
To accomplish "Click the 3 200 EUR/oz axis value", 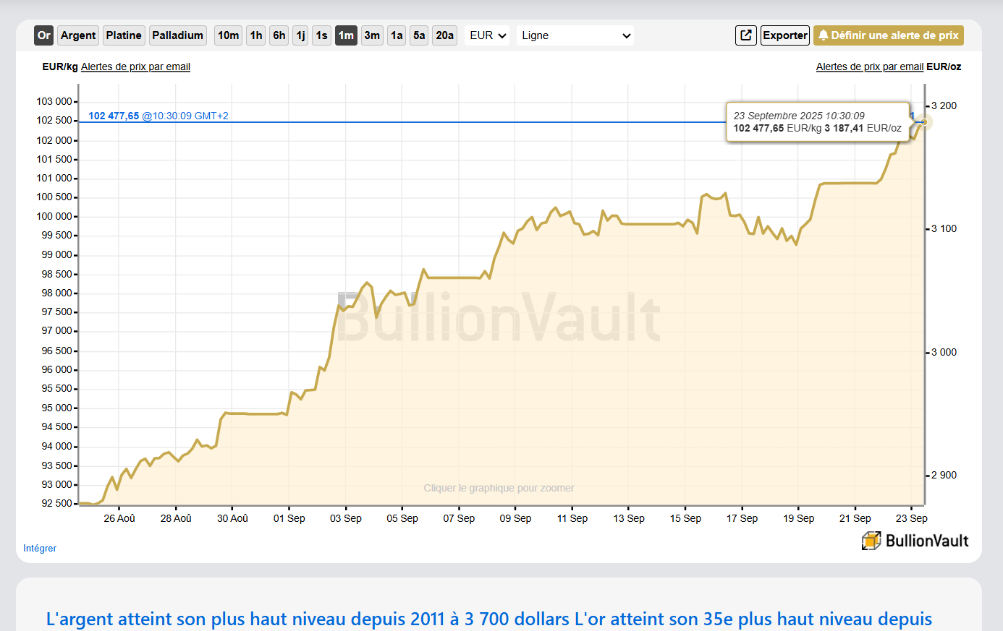I will point(944,106).
